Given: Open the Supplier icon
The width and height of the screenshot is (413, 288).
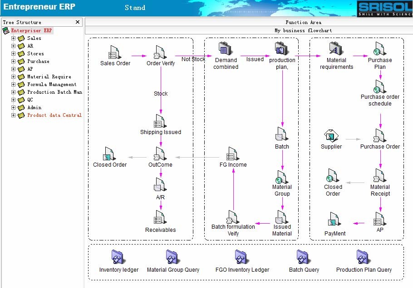Looking at the screenshot, I should (331, 136).
